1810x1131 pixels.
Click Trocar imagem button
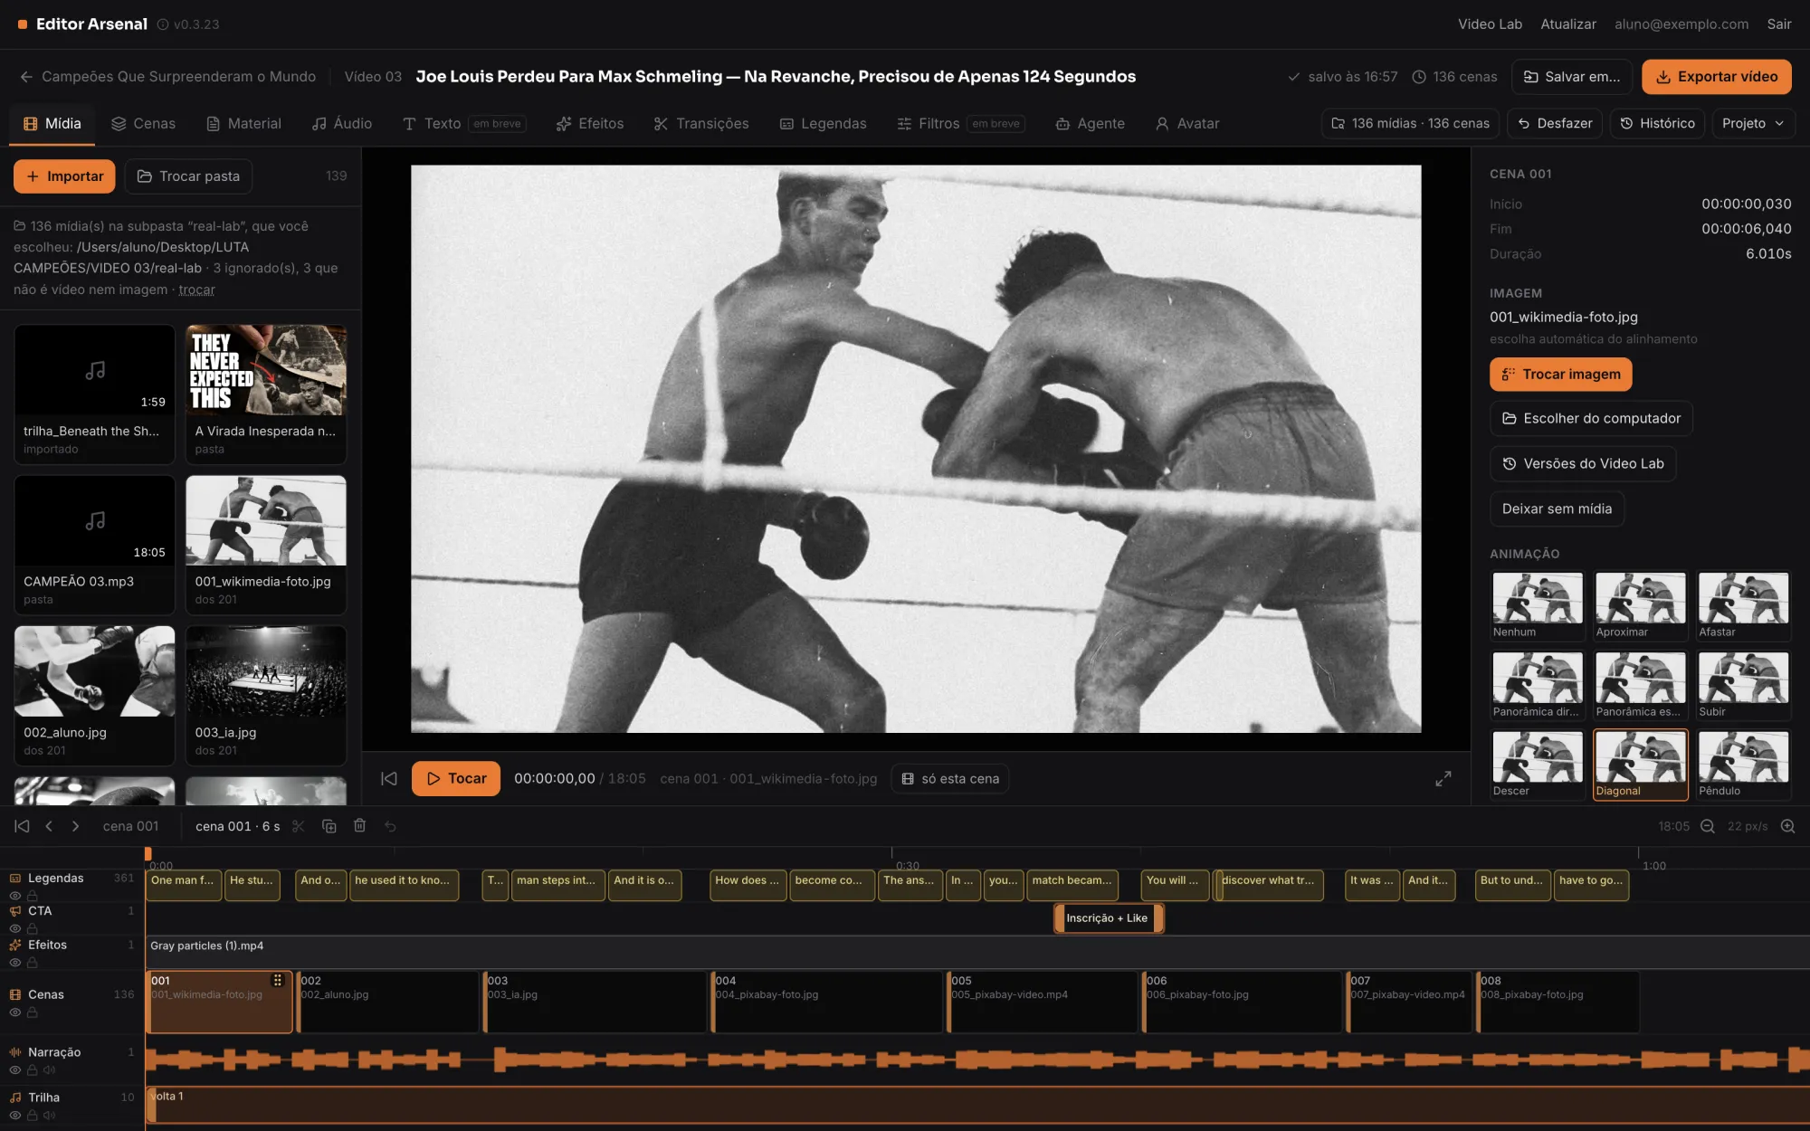[x=1561, y=375]
